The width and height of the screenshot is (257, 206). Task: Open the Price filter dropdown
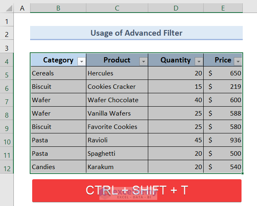click(238, 61)
